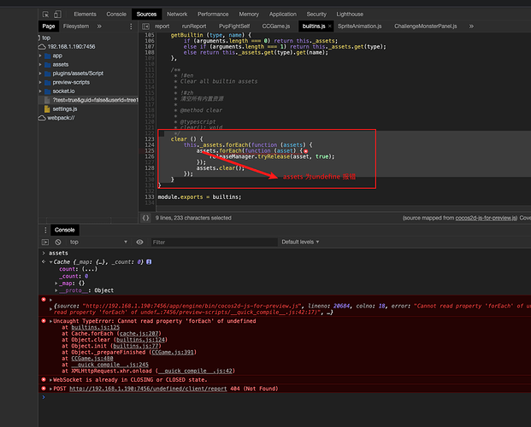Open the Network tab

(177, 15)
